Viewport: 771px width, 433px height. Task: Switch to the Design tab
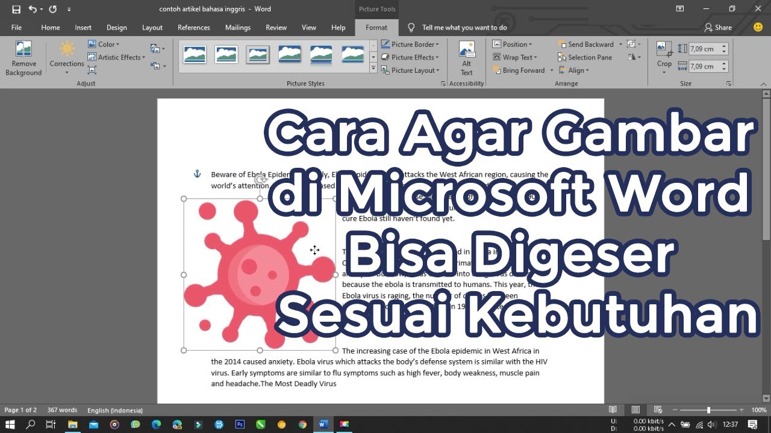pyautogui.click(x=117, y=28)
